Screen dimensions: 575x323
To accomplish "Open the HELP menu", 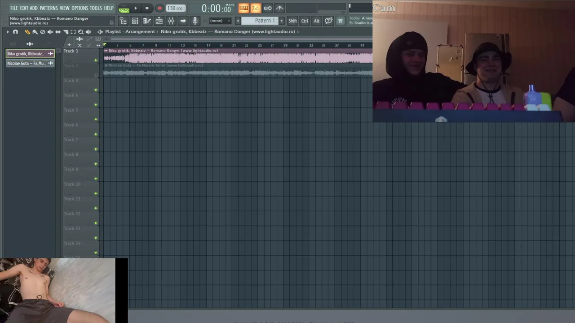I will (x=109, y=8).
